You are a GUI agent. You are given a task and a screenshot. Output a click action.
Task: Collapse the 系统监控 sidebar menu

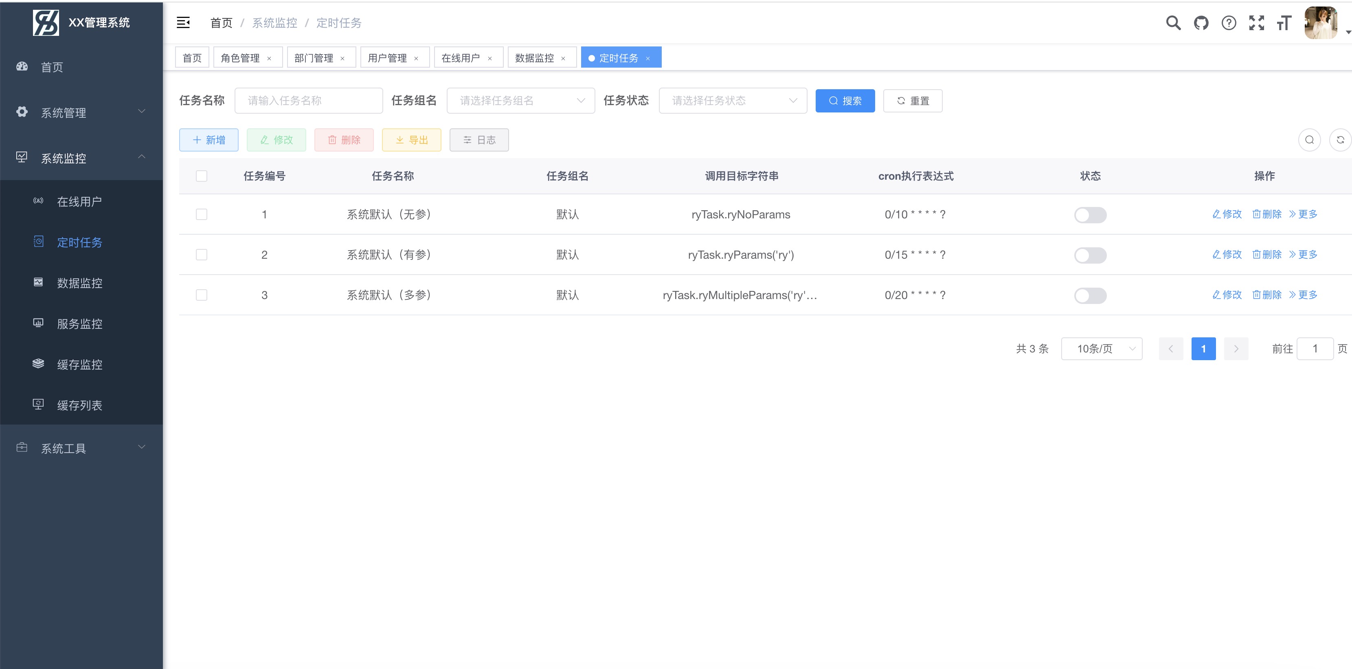[81, 158]
